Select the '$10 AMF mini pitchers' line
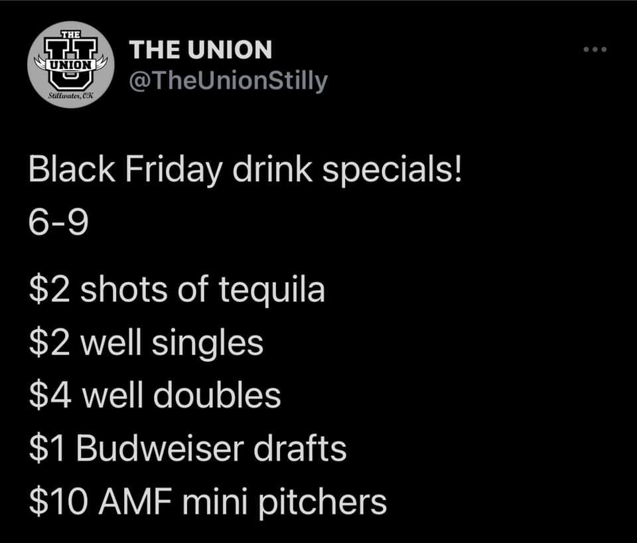This screenshot has width=637, height=543. click(208, 502)
